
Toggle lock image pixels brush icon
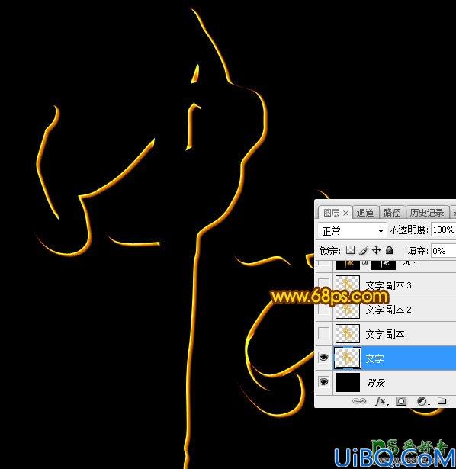(364, 250)
